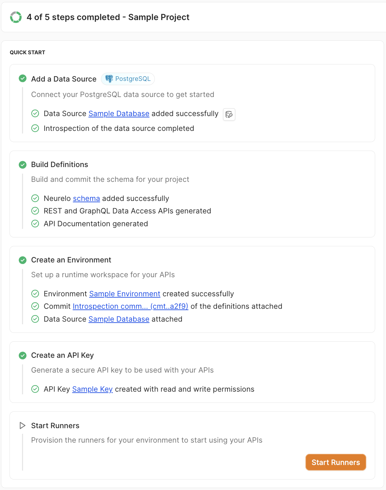Click the green check next to Add a Data Source

23,79
